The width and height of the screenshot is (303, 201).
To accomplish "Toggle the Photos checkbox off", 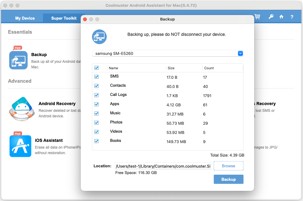I will pos(97,123).
